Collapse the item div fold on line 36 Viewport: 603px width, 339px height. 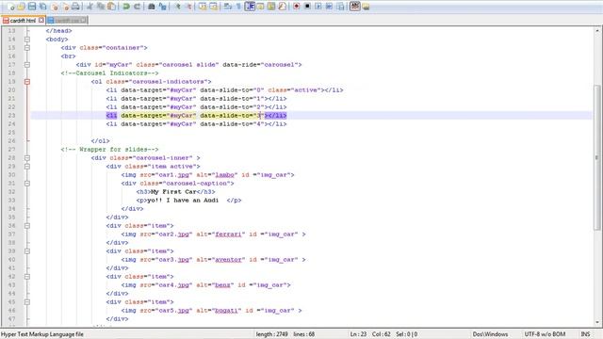(27, 226)
